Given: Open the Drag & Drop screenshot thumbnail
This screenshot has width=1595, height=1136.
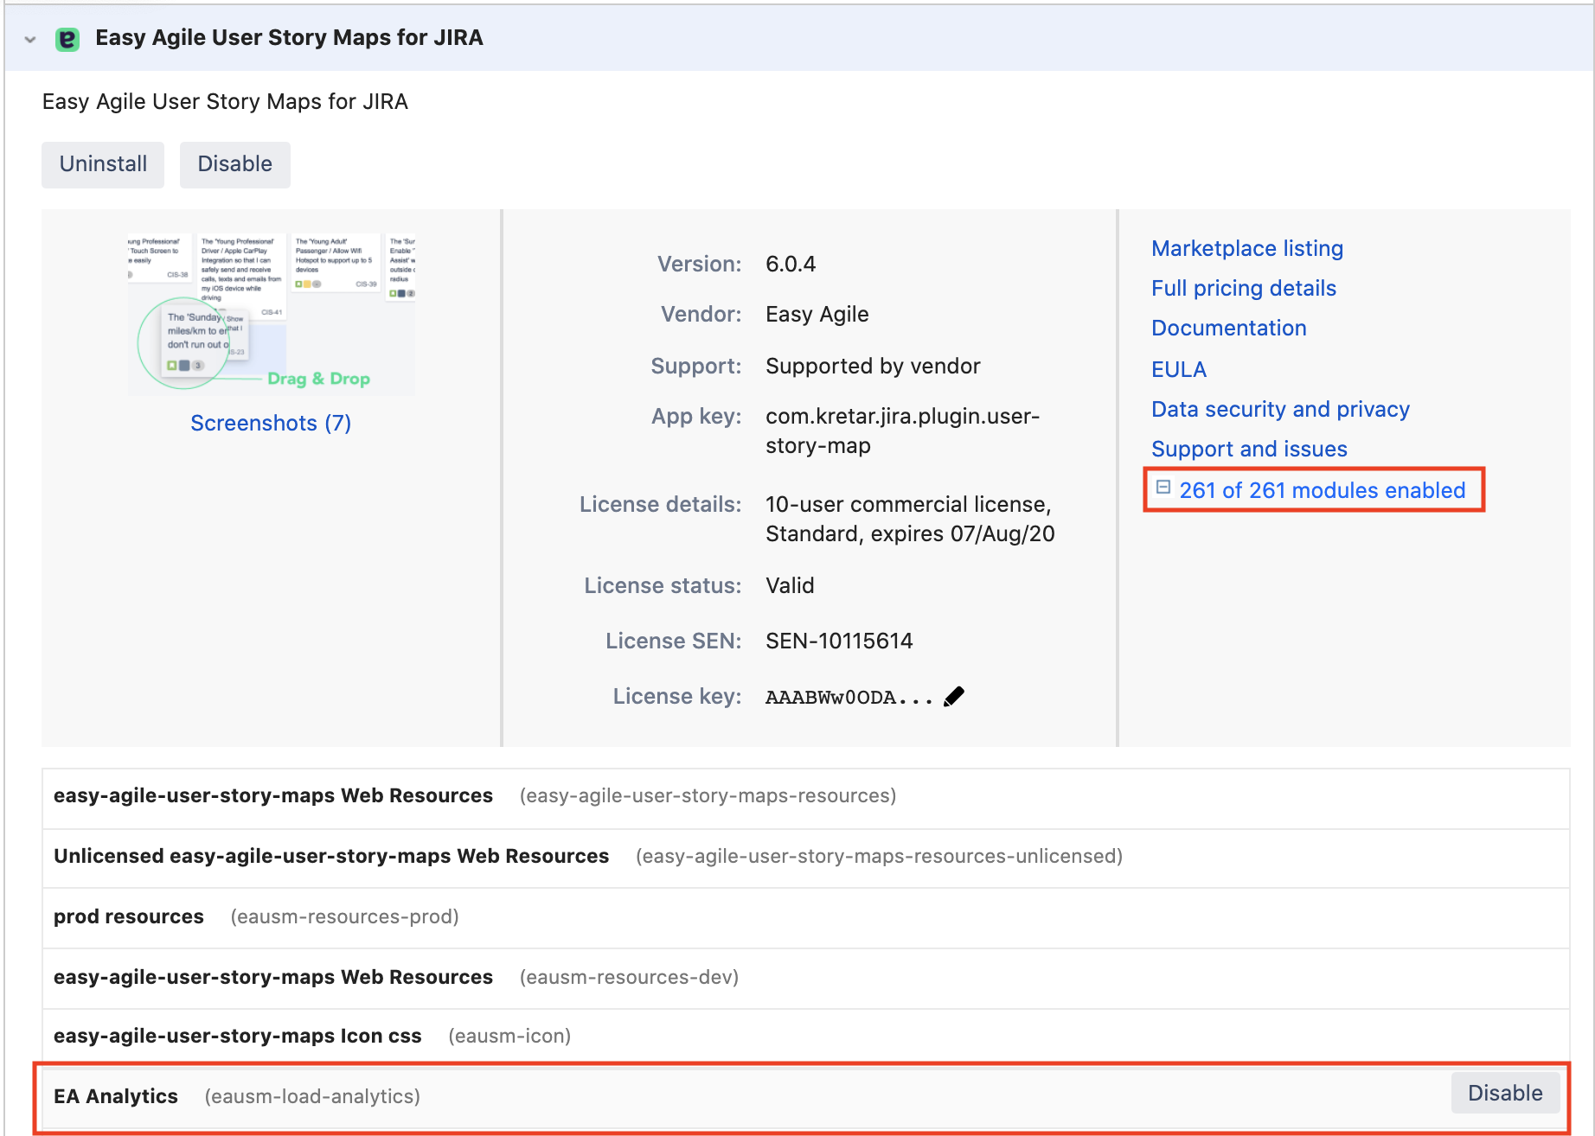Looking at the screenshot, I should pos(272,312).
